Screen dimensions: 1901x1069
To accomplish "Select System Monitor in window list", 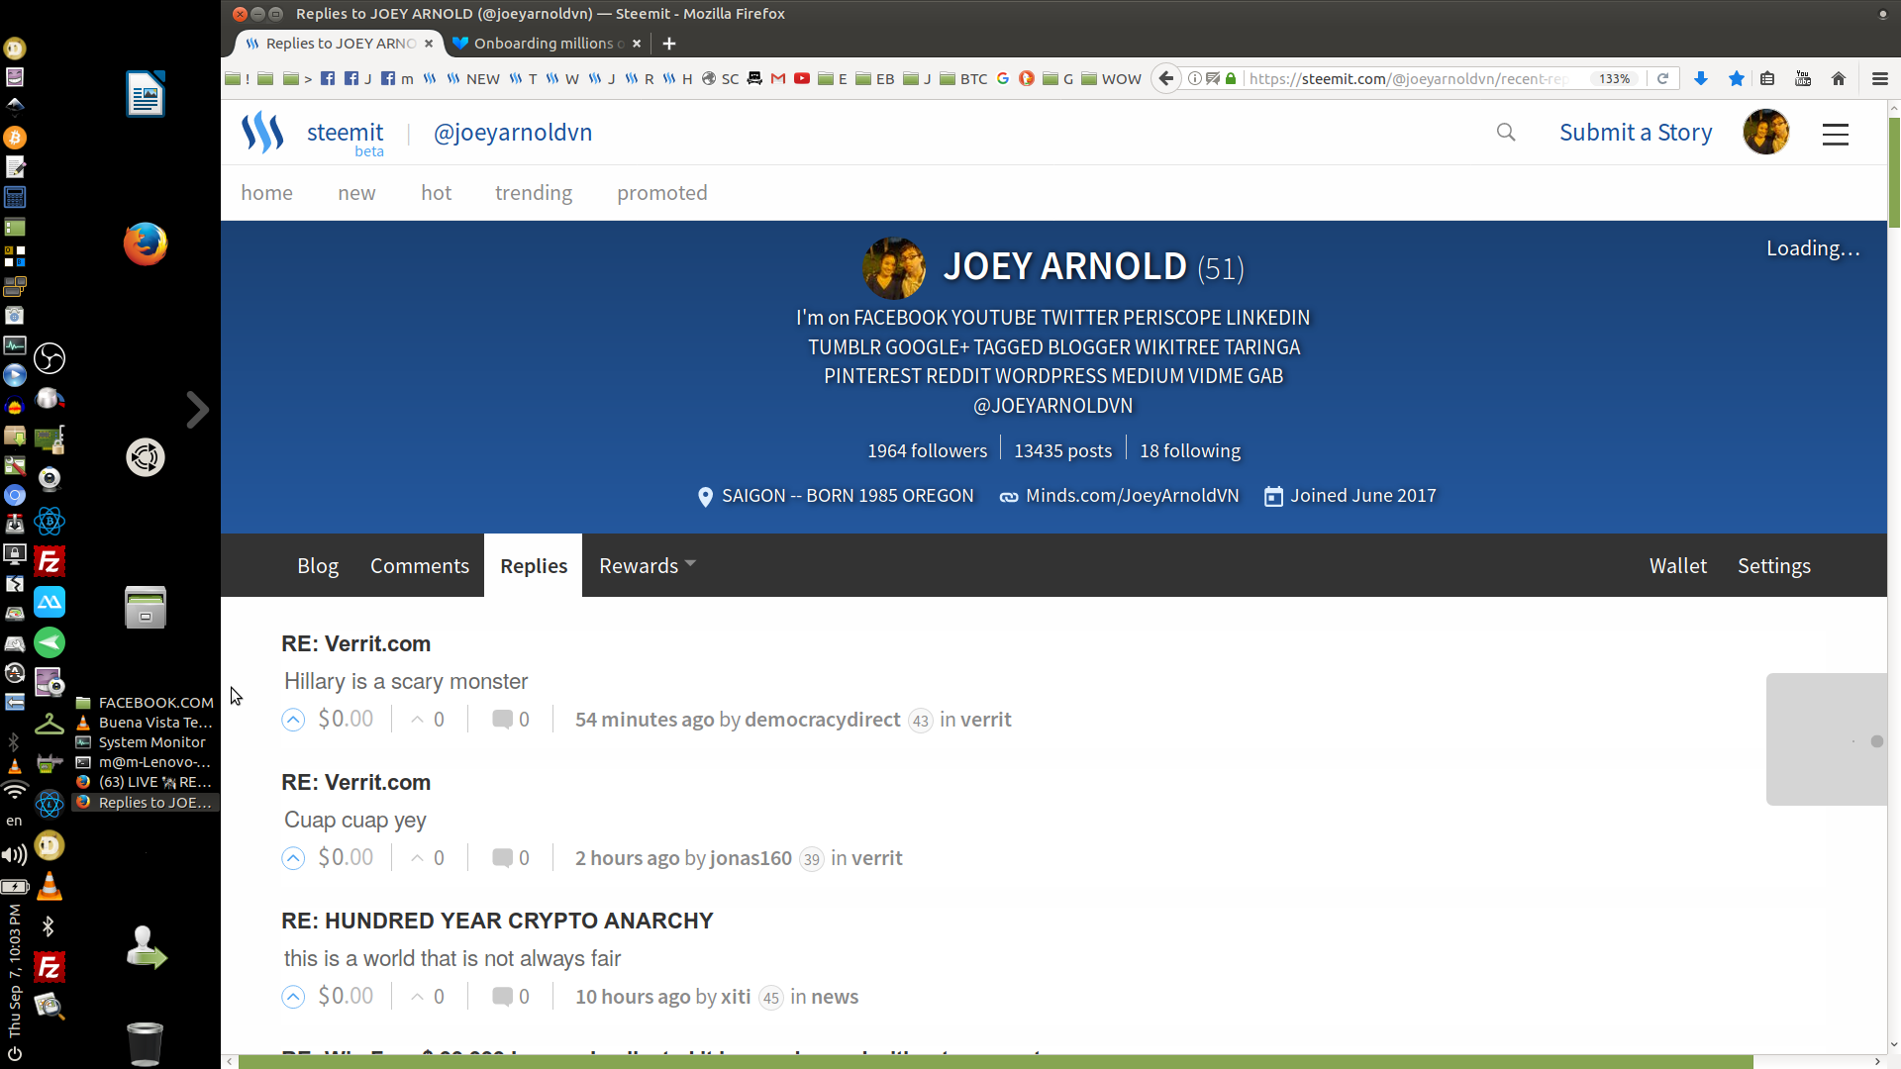I will pos(146,742).
